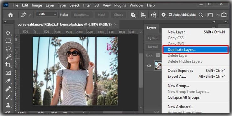Open the path alignment icon

pyautogui.click(x=143, y=15)
